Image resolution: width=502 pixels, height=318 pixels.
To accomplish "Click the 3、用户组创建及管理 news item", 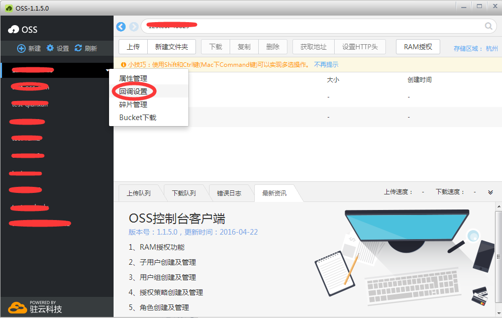I will [162, 277].
